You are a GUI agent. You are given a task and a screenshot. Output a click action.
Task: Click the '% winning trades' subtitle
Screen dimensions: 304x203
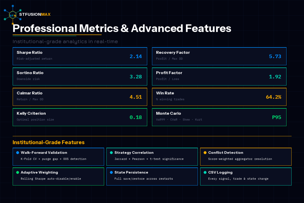(x=170, y=99)
